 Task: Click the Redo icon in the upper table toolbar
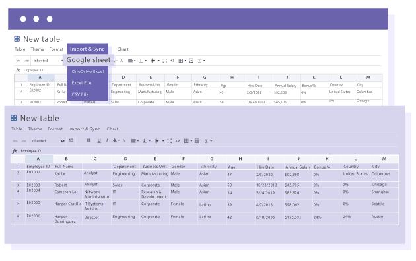[26, 61]
